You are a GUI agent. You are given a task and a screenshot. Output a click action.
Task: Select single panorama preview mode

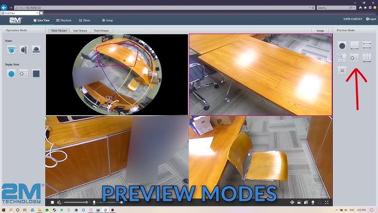point(354,45)
